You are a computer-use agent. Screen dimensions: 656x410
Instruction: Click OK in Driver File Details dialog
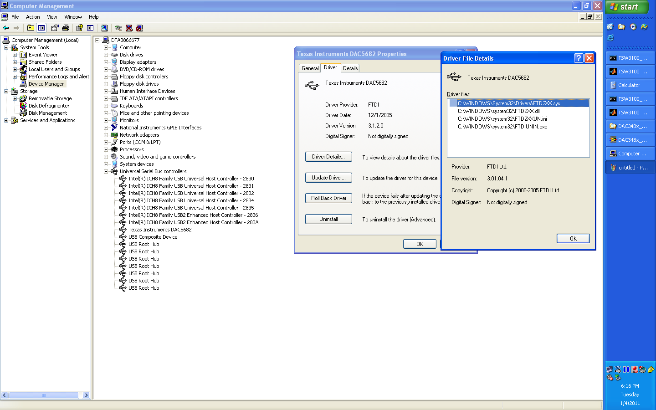(x=573, y=238)
